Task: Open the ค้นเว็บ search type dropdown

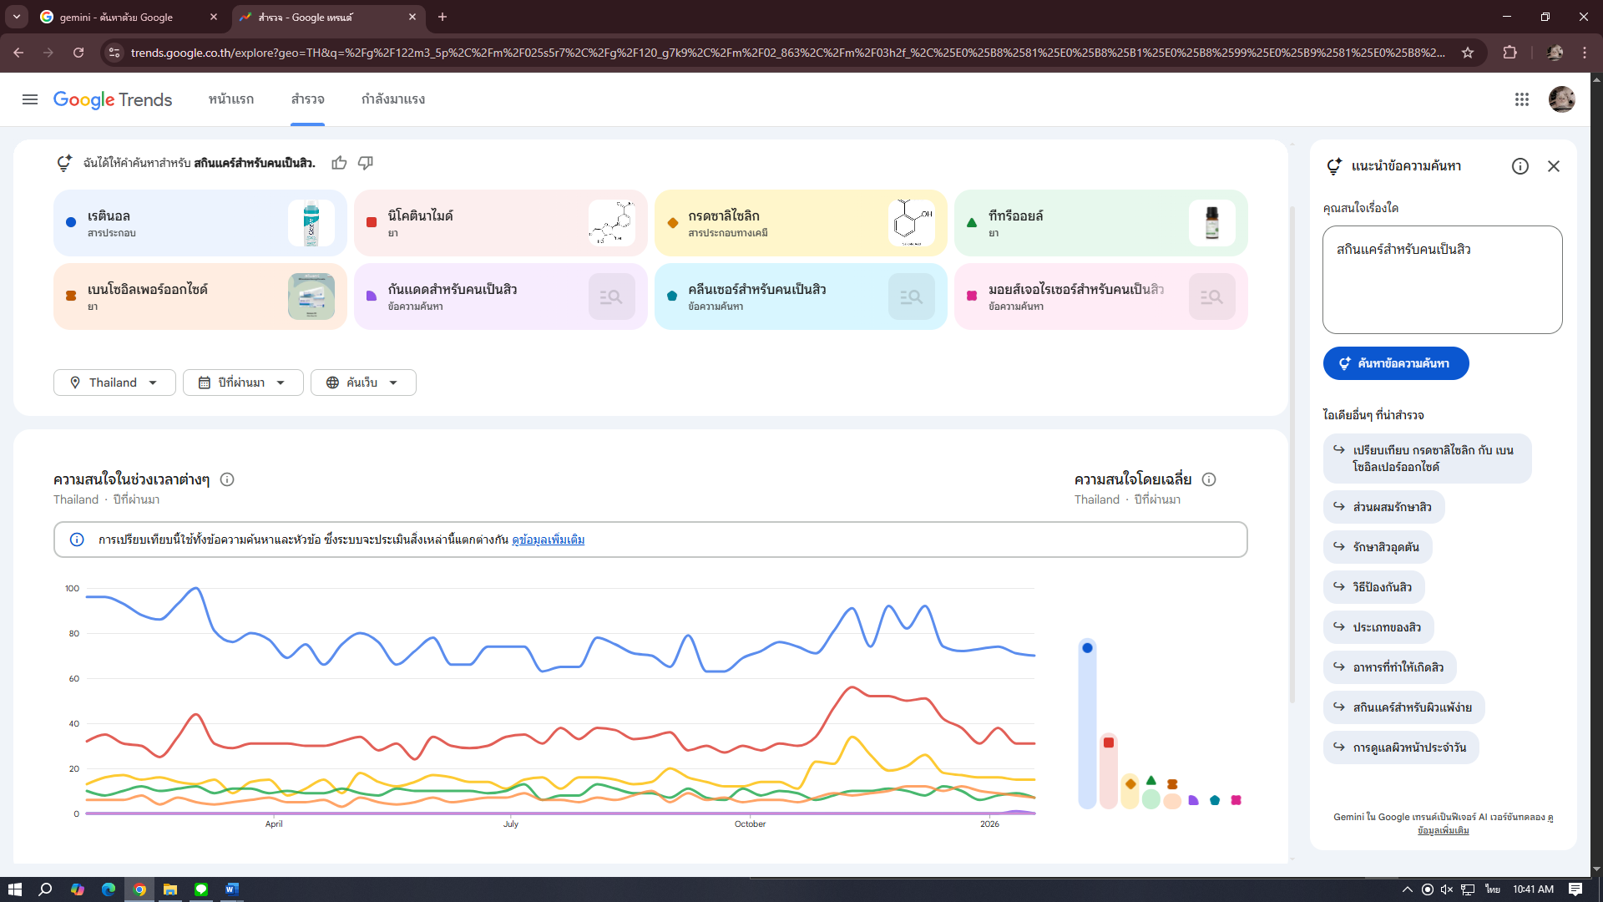Action: coord(363,383)
